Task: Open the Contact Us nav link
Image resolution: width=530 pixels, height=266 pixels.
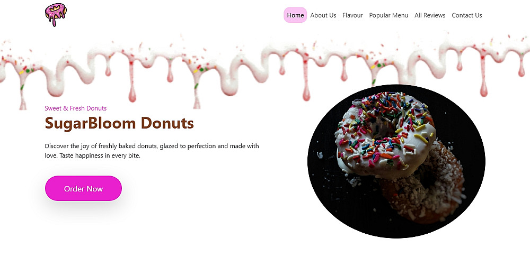Action: (x=467, y=15)
